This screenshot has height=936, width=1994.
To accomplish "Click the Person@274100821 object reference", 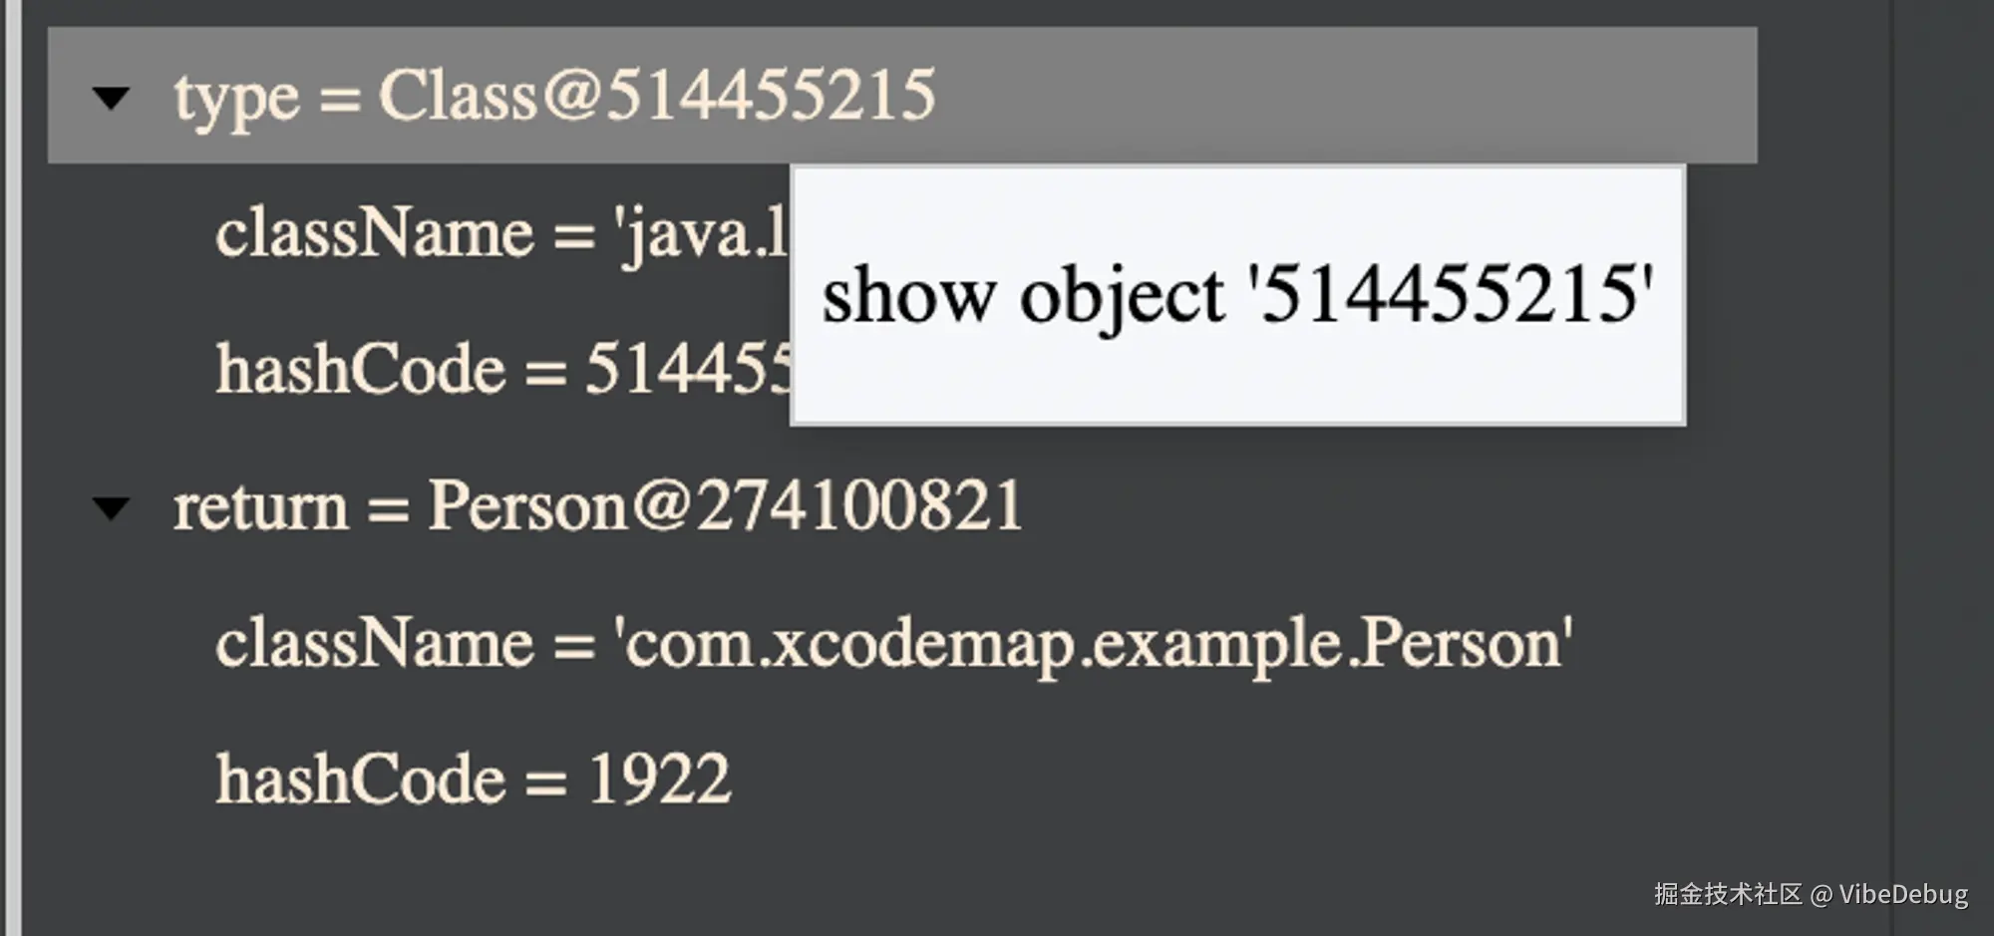I will click(725, 505).
